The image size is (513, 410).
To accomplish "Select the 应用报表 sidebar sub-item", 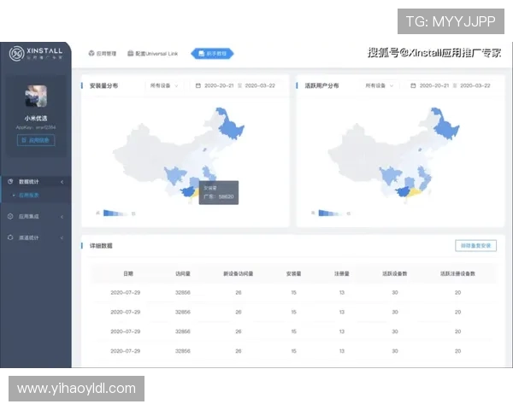I will 29,196.
